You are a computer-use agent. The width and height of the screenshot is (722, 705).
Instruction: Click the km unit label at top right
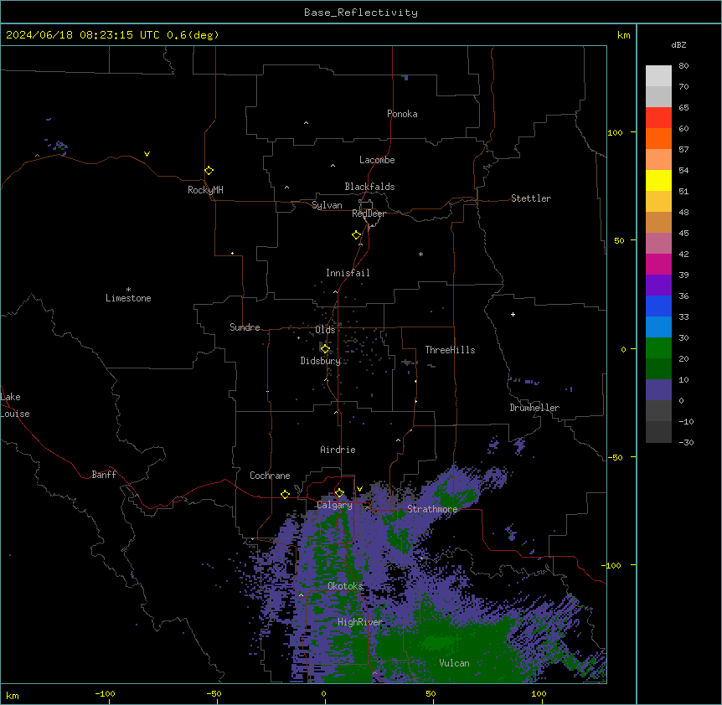click(x=624, y=35)
